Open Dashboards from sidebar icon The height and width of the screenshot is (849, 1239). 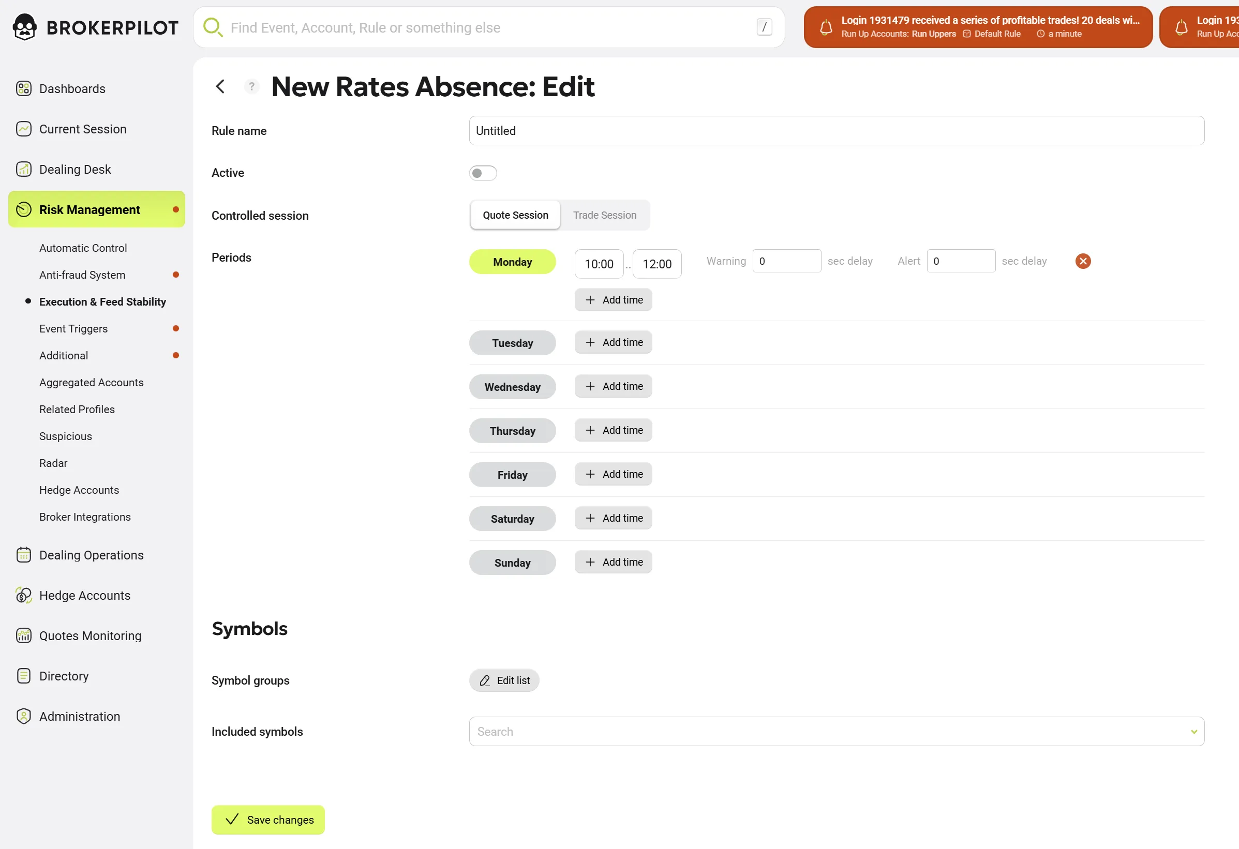click(23, 88)
